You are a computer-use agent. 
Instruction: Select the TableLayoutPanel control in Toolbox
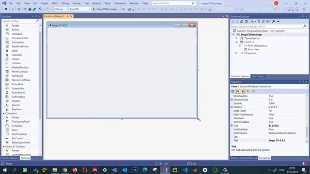point(21,143)
